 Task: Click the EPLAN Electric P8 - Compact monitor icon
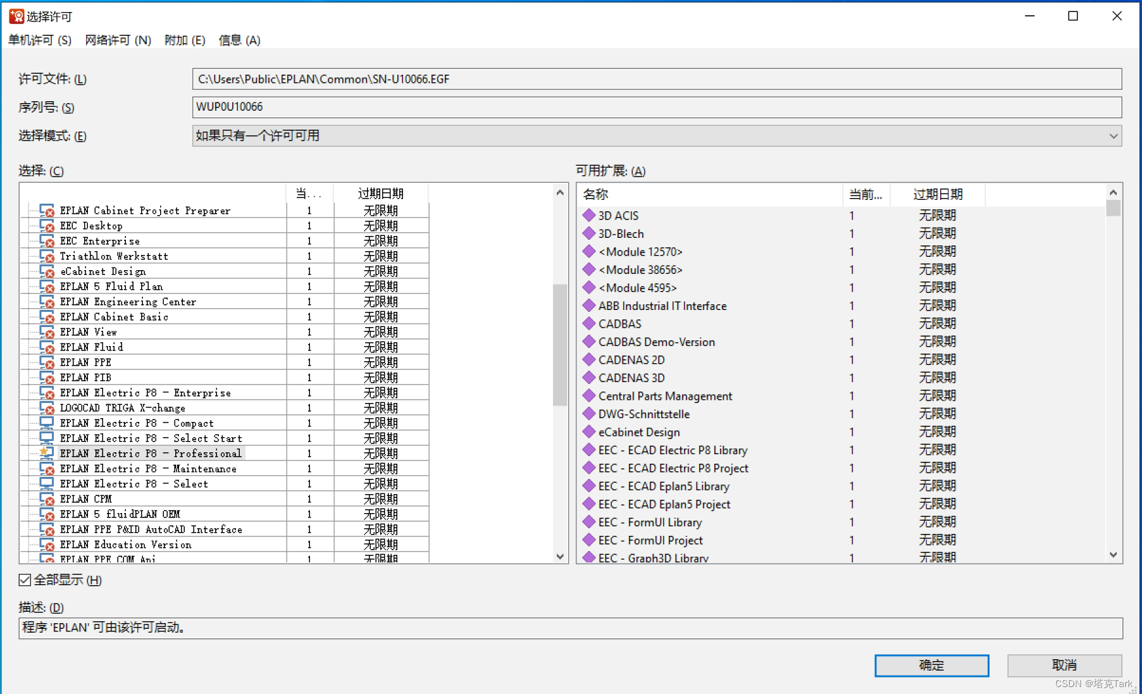[x=47, y=423]
